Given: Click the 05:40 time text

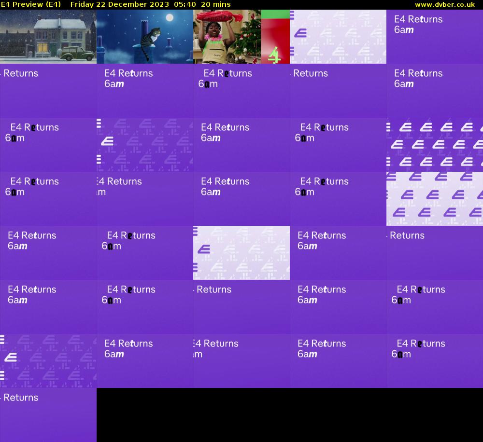Looking at the screenshot, I should pyautogui.click(x=185, y=4).
